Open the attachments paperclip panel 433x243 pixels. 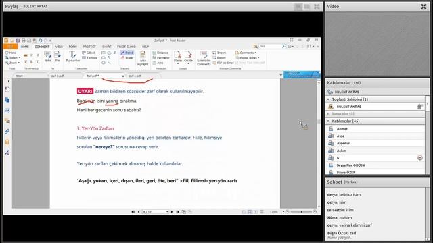(7, 132)
